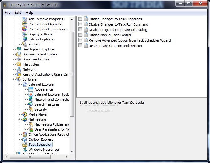Screen dimensions: 210x163
Task: Click the Desktop and Explorer icon
Action: pyautogui.click(x=18, y=49)
